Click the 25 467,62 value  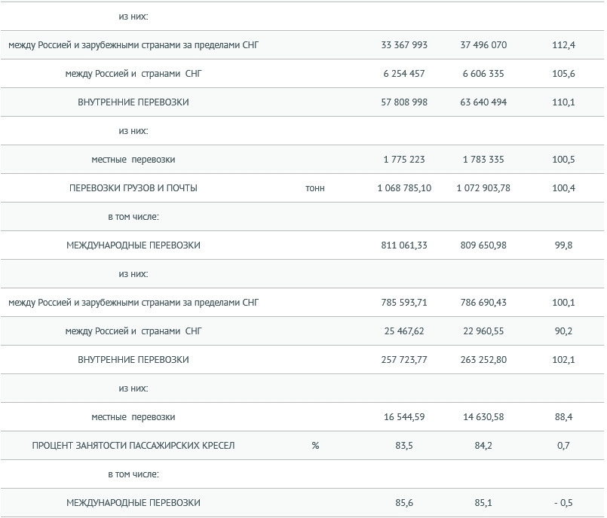pos(404,331)
